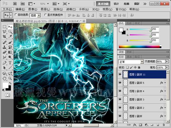
Task: Toggle lock all for layer
Action: point(139,68)
